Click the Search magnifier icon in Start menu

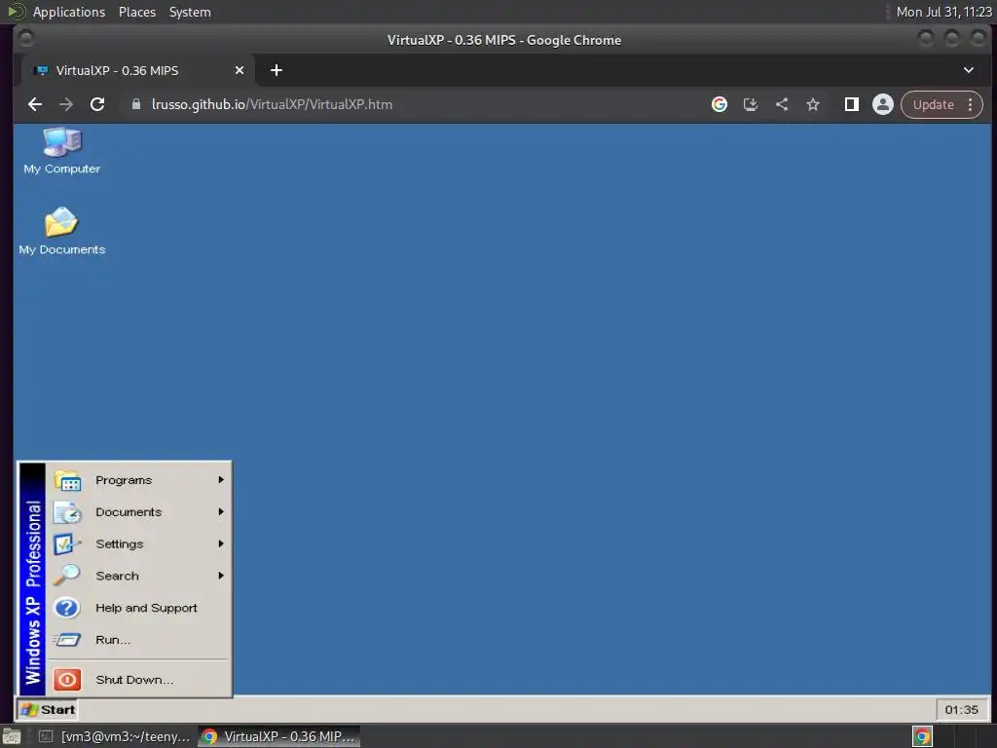[67, 576]
